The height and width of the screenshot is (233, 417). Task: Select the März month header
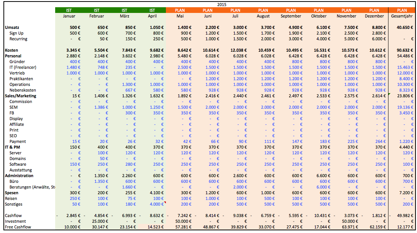click(x=124, y=16)
